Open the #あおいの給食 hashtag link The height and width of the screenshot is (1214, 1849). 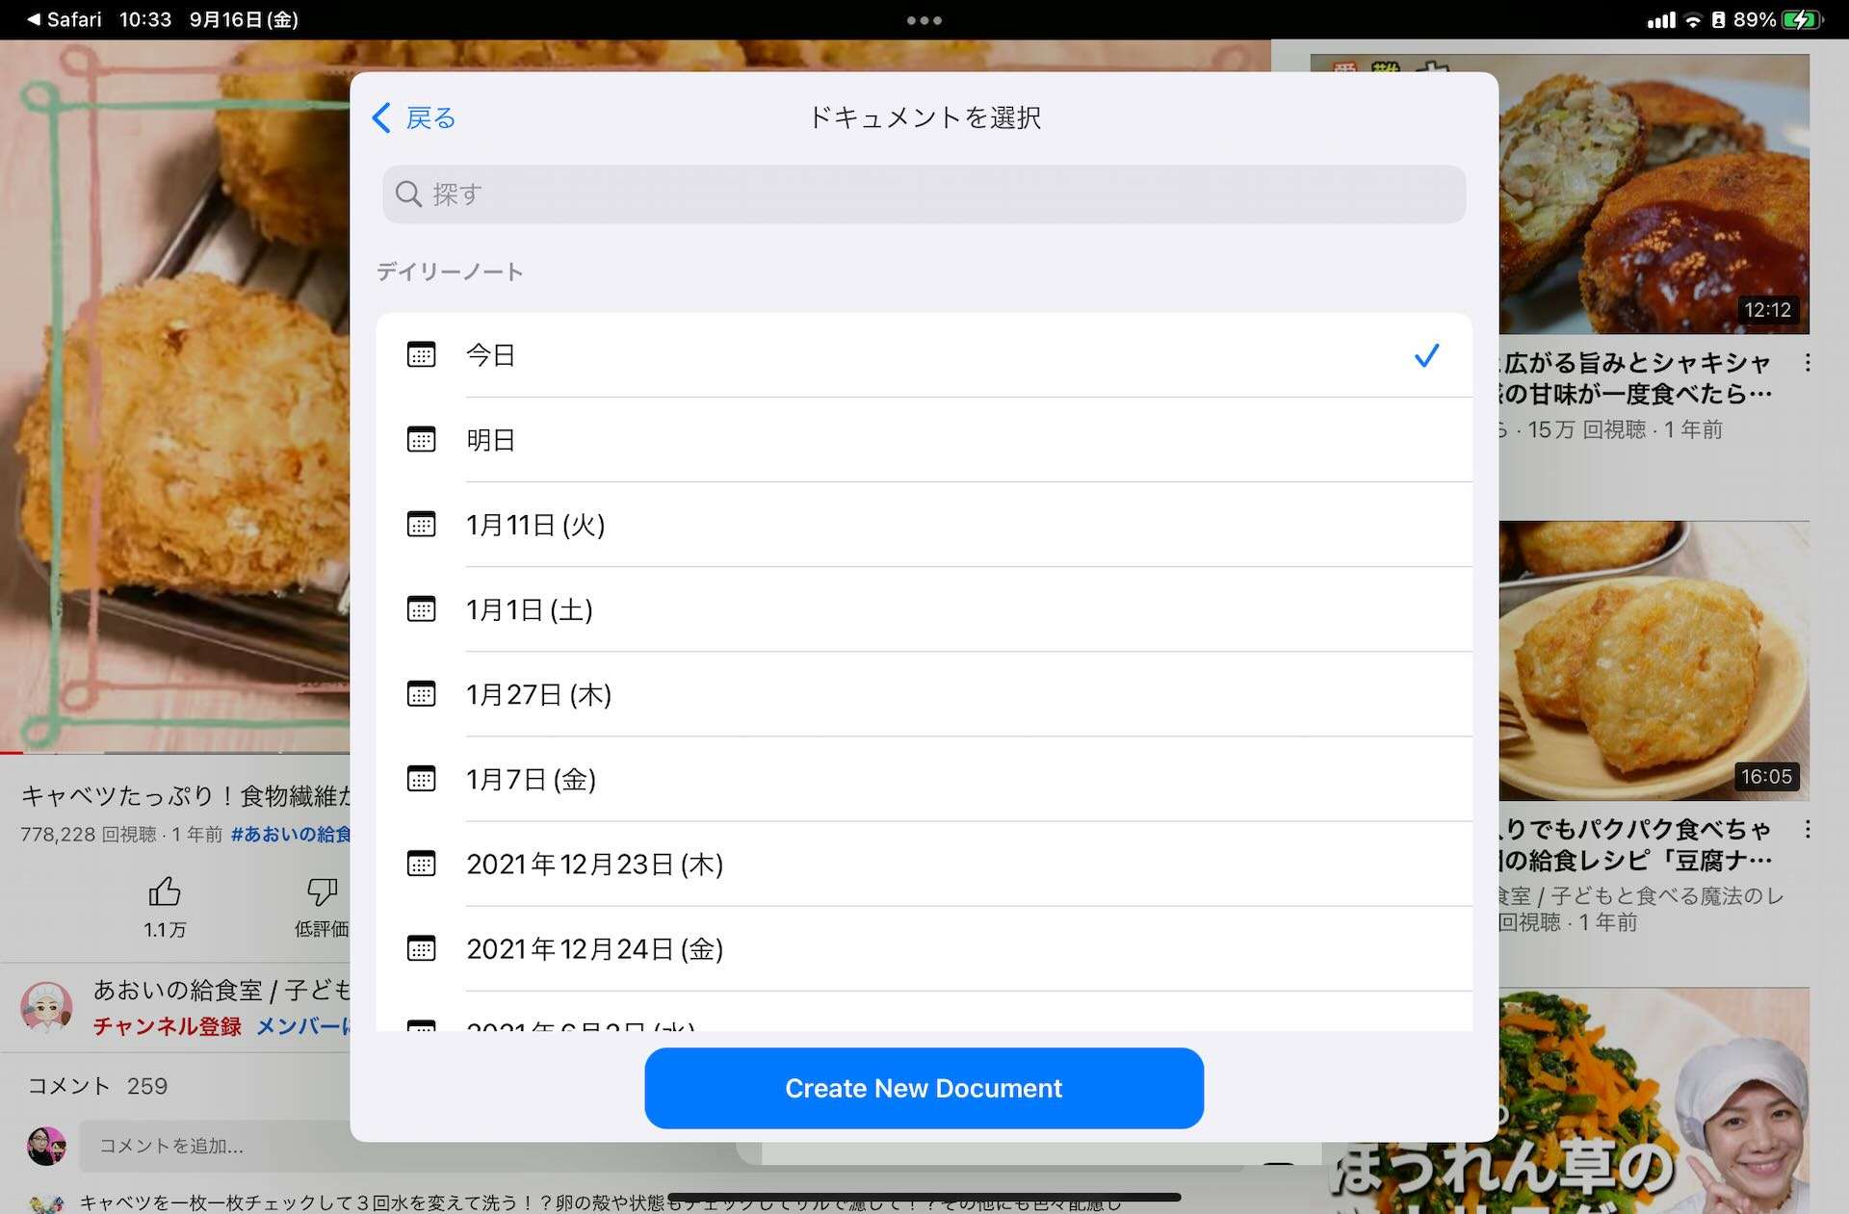pos(291,834)
